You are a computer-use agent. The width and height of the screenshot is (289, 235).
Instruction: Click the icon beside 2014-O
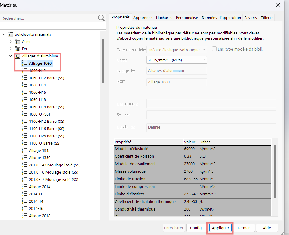pyautogui.click(x=24, y=194)
